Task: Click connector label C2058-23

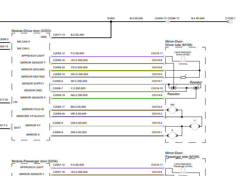Action: point(59,68)
